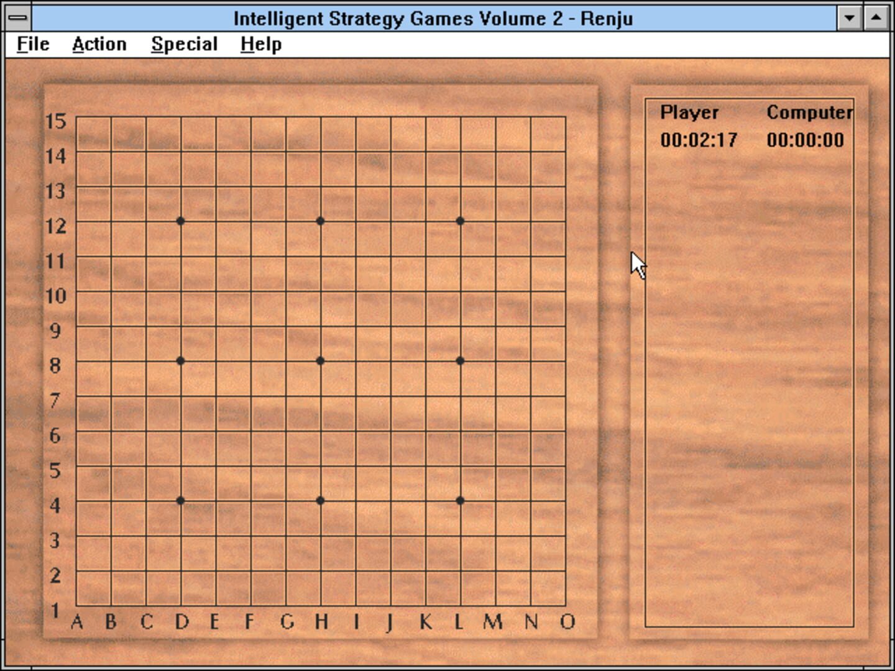Place a stone on the L12 star point

[x=459, y=220]
